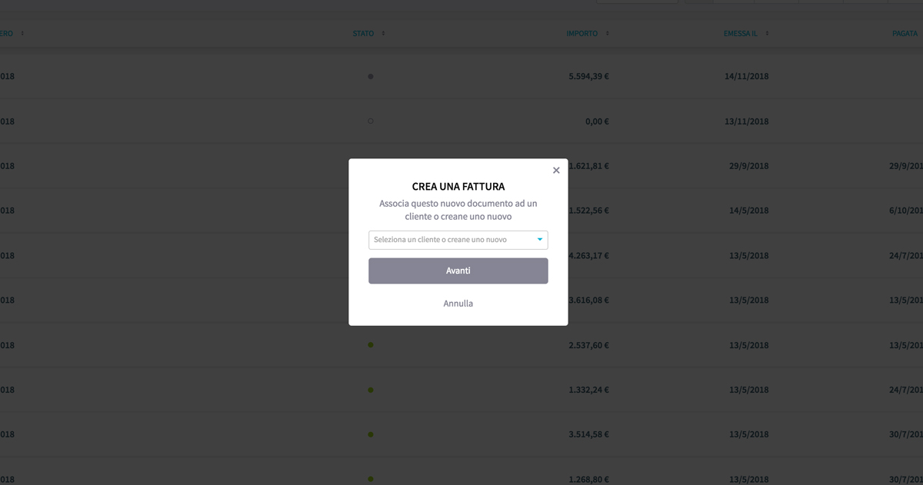The image size is (923, 485).
Task: Click the gray status dot of 5.594,39 € invoice
Action: click(371, 77)
